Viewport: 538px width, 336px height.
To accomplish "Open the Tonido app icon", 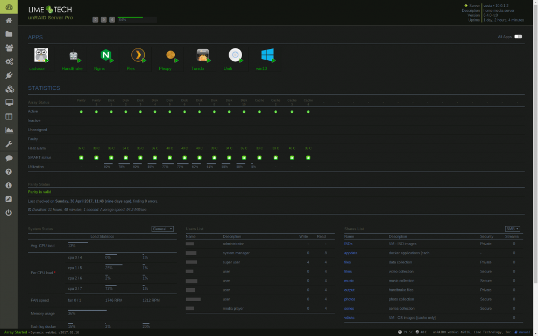I will pos(203,55).
